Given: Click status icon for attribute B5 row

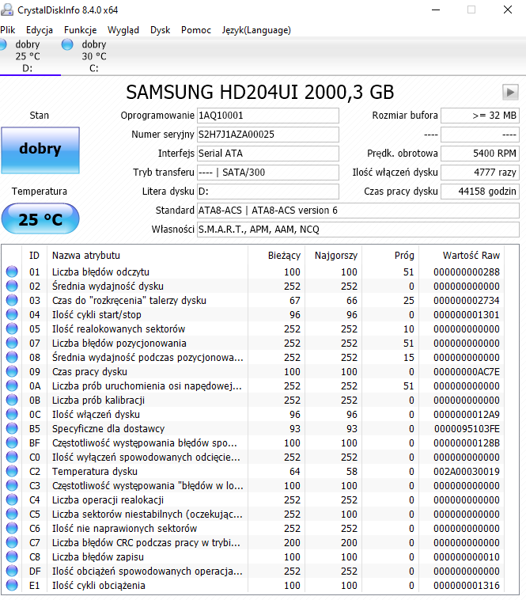Looking at the screenshot, I should (12, 428).
